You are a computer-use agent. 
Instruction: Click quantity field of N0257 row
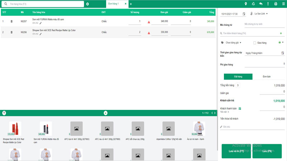(x=135, y=21)
